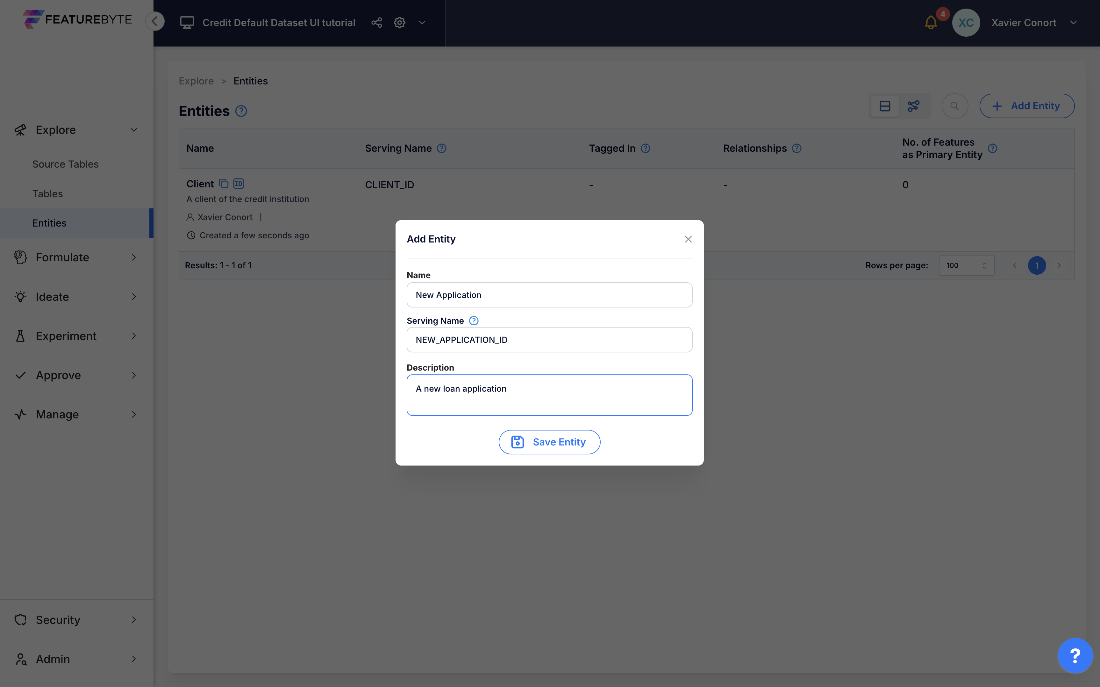Click the Serving Name input field

click(x=549, y=340)
